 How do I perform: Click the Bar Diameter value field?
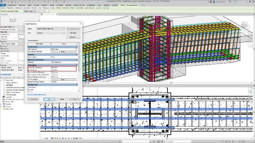click(63, 70)
